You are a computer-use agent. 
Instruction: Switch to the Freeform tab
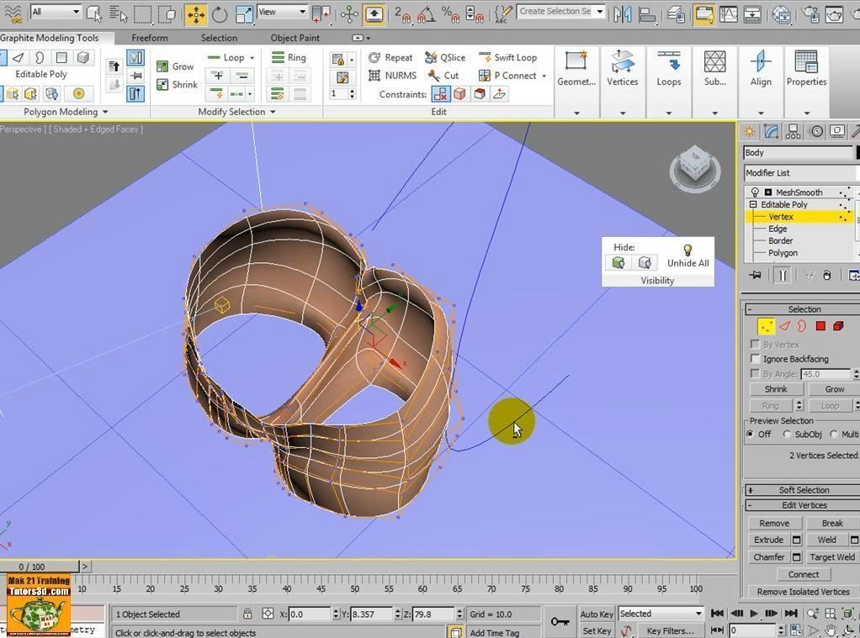(150, 38)
